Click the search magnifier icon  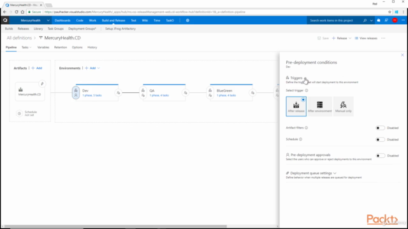point(365,20)
